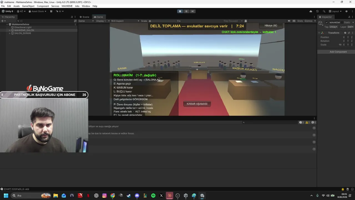Click the Hikaye (M) button in game
Viewport: 355px width, 200px height.
click(271, 26)
